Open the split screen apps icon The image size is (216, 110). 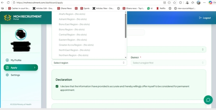[x=165, y=2]
